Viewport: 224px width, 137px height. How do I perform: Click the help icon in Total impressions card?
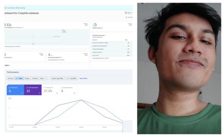(x=39, y=93)
